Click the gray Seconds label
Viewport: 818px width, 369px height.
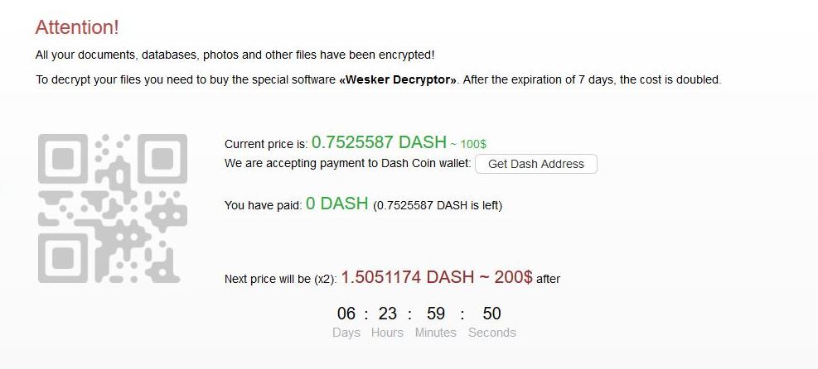pos(492,333)
